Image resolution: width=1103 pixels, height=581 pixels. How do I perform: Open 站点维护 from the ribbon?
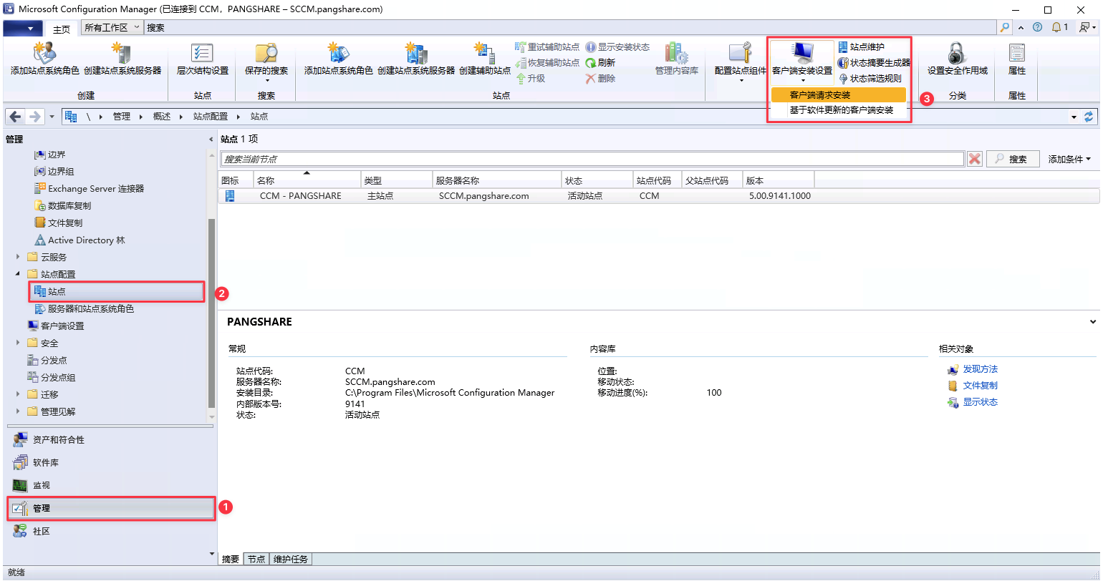[x=861, y=47]
